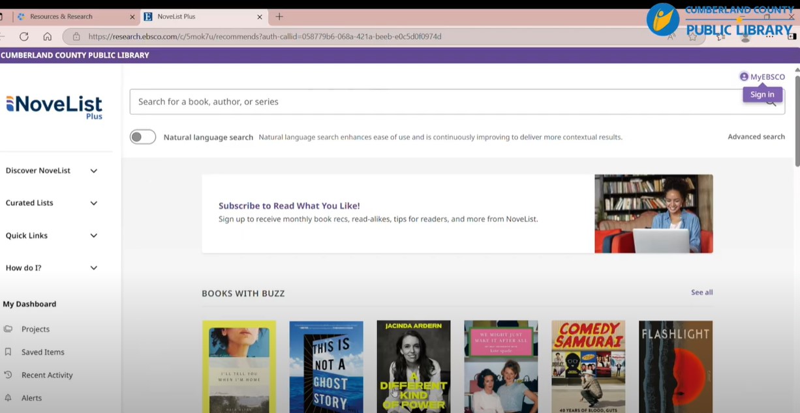Click the browser refresh icon

(24, 36)
